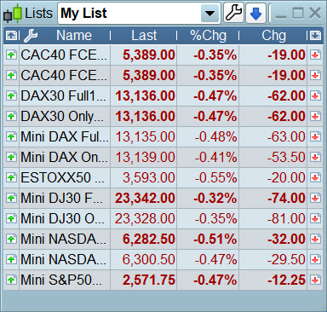Click the -81.00 change value
The width and height of the screenshot is (327, 312).
[286, 218]
